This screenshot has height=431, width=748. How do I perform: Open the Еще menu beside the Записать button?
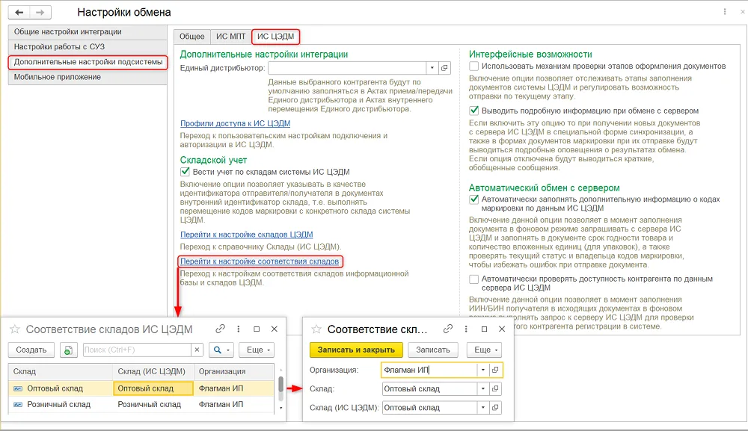[484, 350]
